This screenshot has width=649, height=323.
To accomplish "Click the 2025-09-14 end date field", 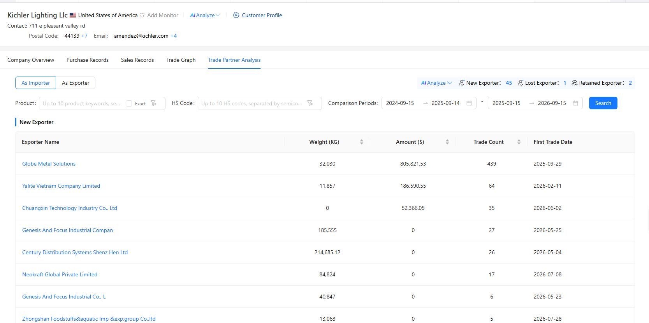I will tap(446, 103).
